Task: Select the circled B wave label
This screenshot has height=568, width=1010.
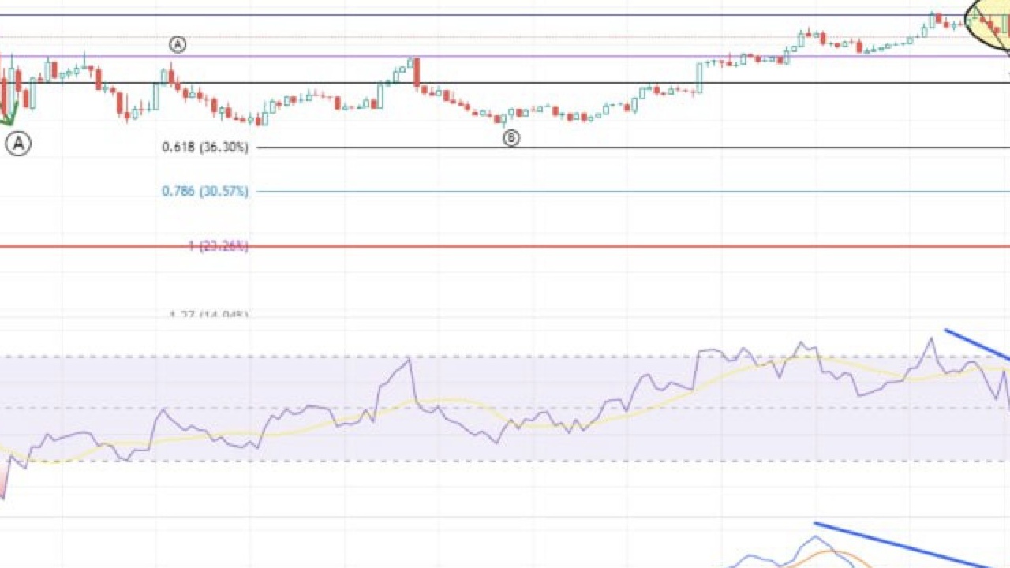Action: pyautogui.click(x=511, y=138)
